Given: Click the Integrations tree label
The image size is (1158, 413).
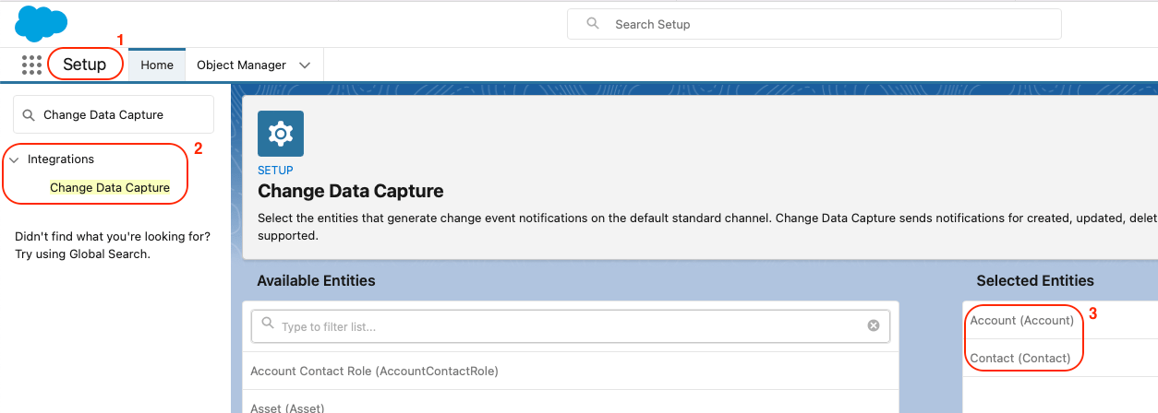Looking at the screenshot, I should (61, 159).
